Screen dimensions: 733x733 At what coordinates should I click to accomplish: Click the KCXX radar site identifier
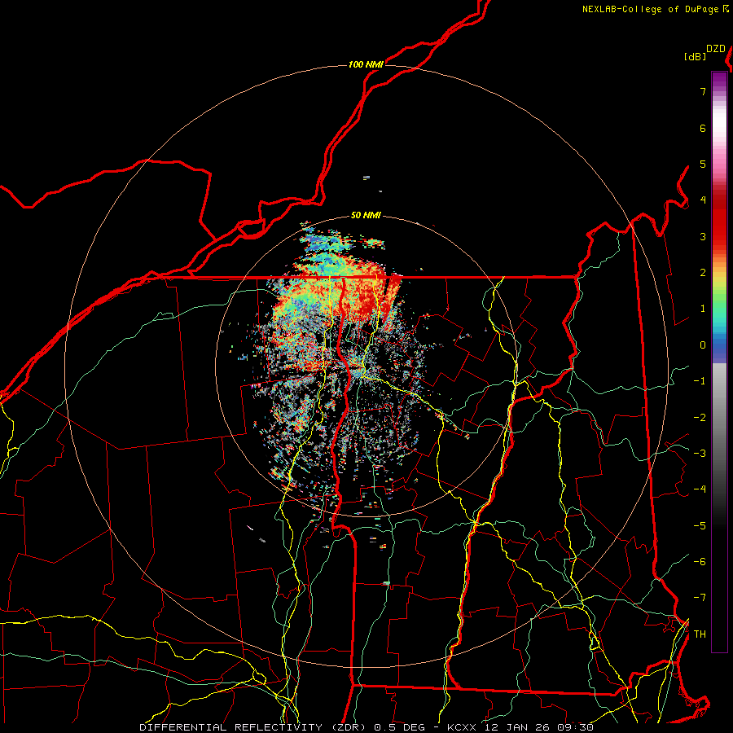(x=463, y=727)
